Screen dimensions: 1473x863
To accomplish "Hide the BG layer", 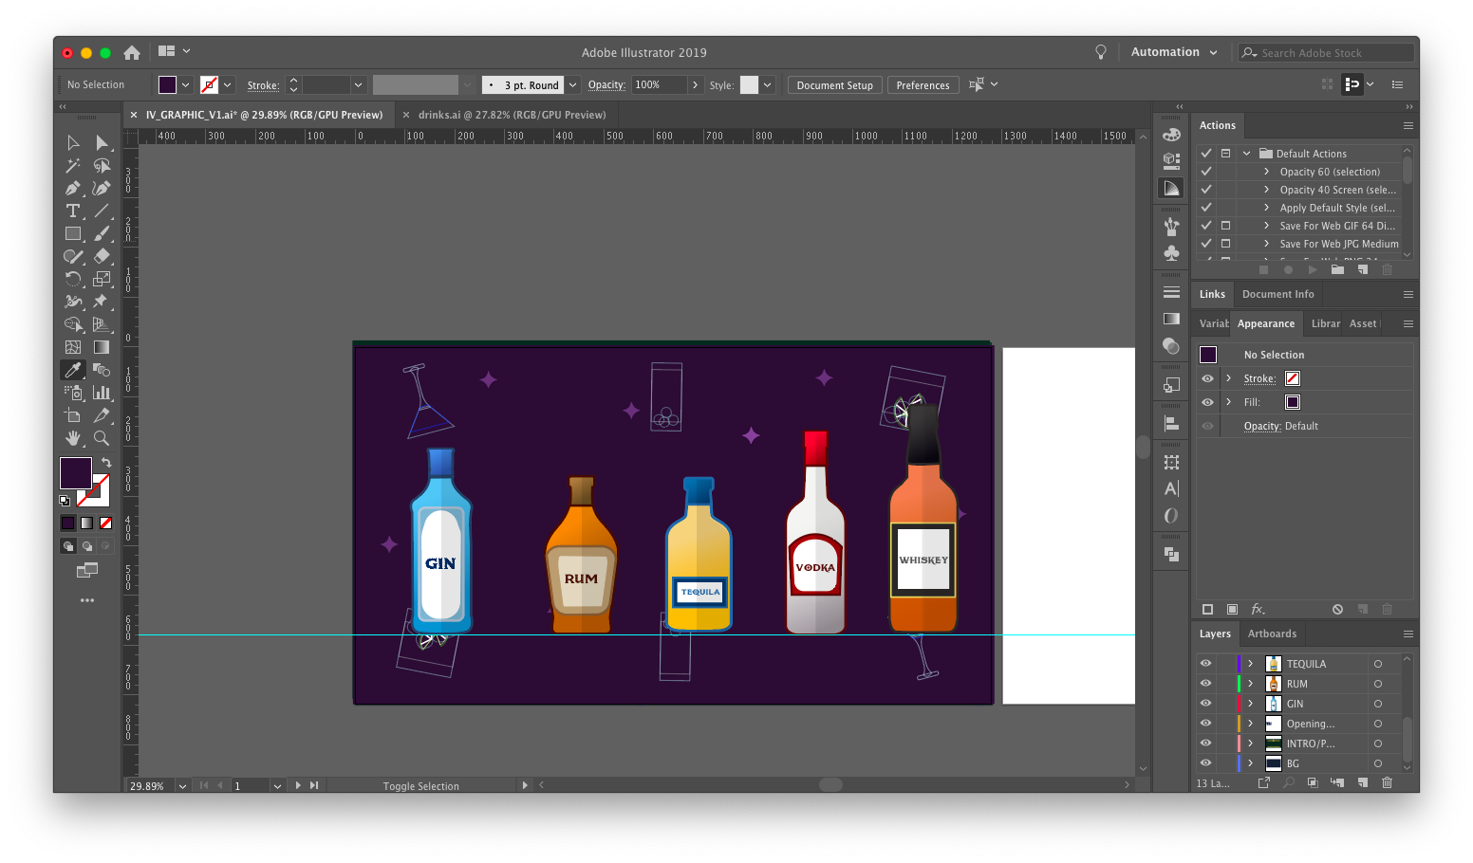I will 1205,762.
